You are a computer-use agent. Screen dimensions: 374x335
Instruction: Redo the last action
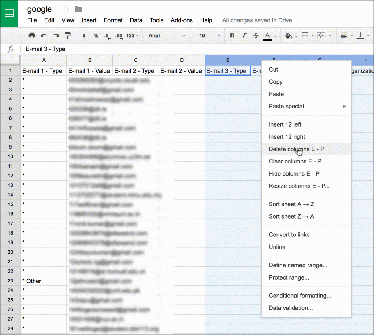tap(55, 35)
